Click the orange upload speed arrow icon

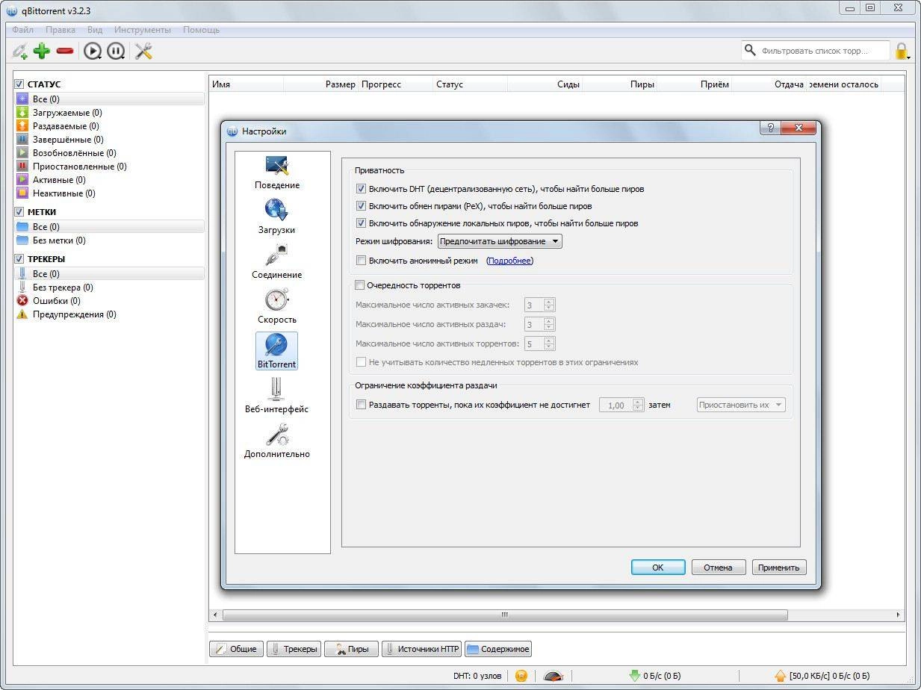click(781, 676)
